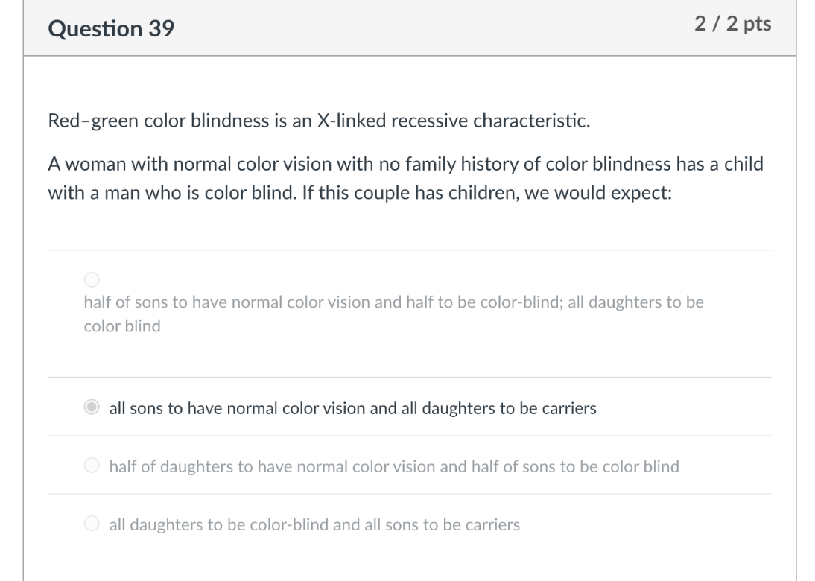
Task: Click the question header bar
Action: pos(409,30)
